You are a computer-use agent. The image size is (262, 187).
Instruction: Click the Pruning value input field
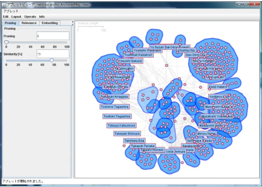point(53,36)
